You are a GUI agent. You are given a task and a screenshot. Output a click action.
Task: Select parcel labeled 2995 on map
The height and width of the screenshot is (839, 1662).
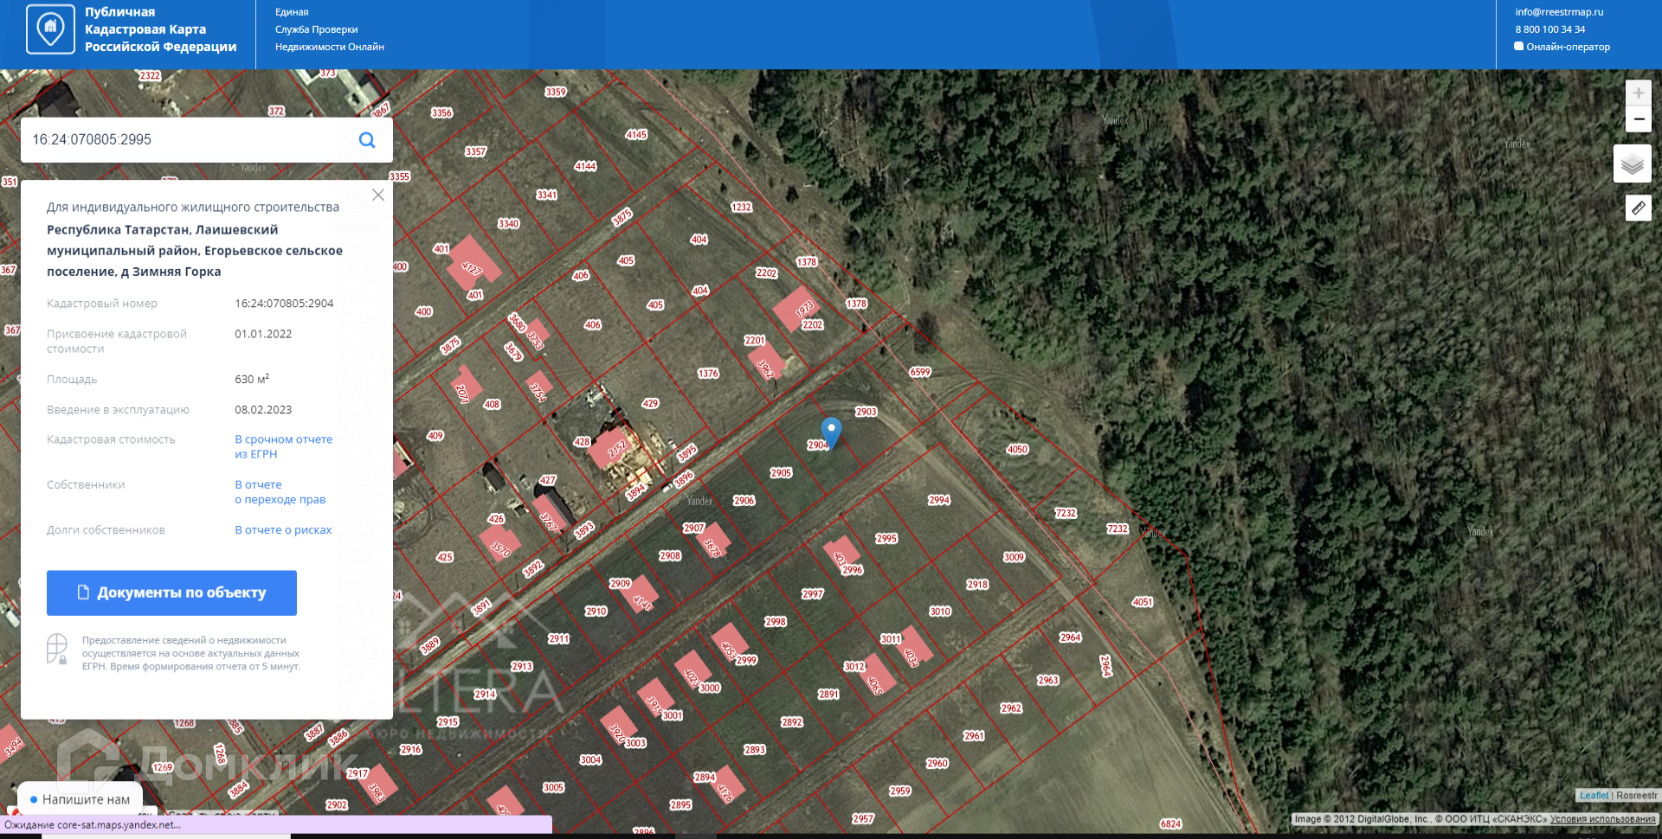point(886,538)
